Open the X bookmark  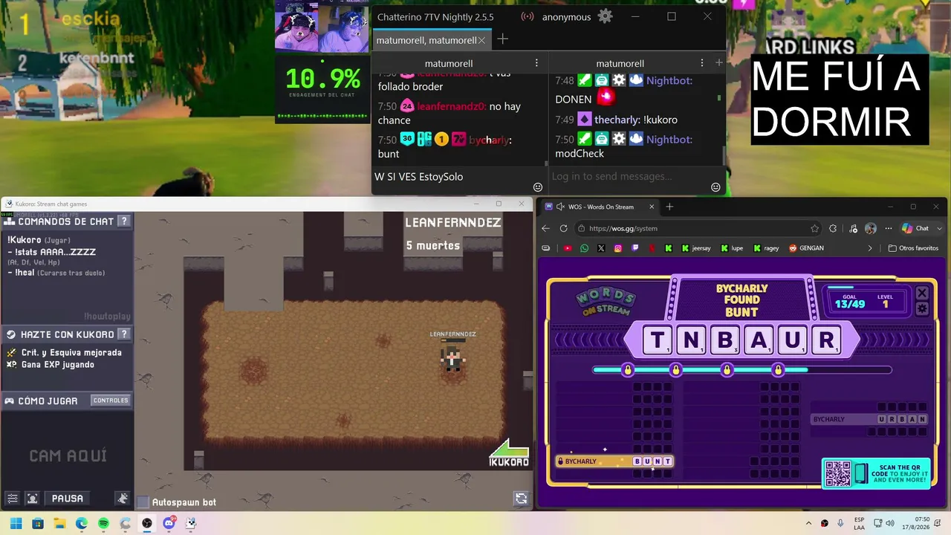(x=601, y=248)
